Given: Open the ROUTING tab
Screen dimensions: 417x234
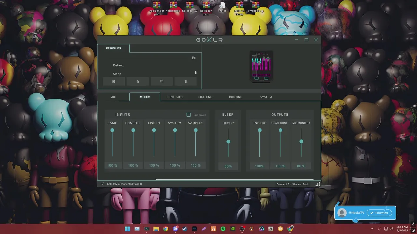Looking at the screenshot, I should pos(236,97).
